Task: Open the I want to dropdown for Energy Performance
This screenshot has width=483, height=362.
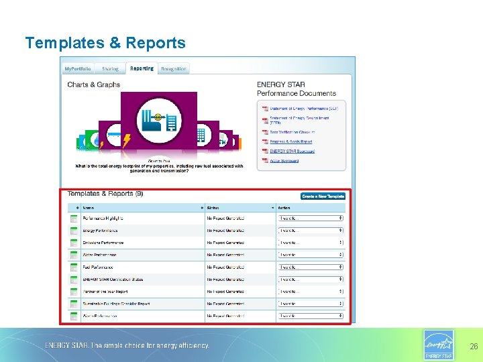Action: 311,231
